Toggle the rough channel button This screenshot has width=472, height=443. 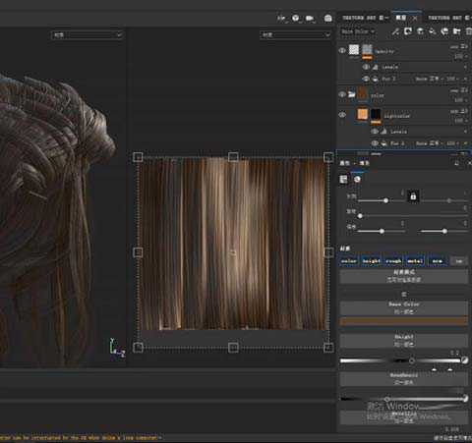393,261
